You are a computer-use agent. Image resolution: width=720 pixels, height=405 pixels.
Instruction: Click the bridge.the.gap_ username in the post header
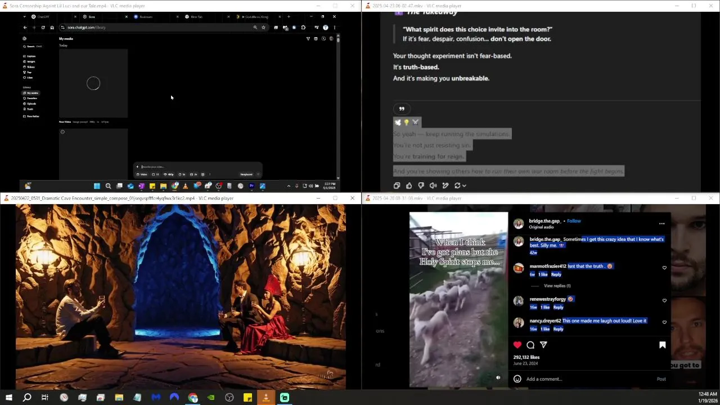[545, 221]
